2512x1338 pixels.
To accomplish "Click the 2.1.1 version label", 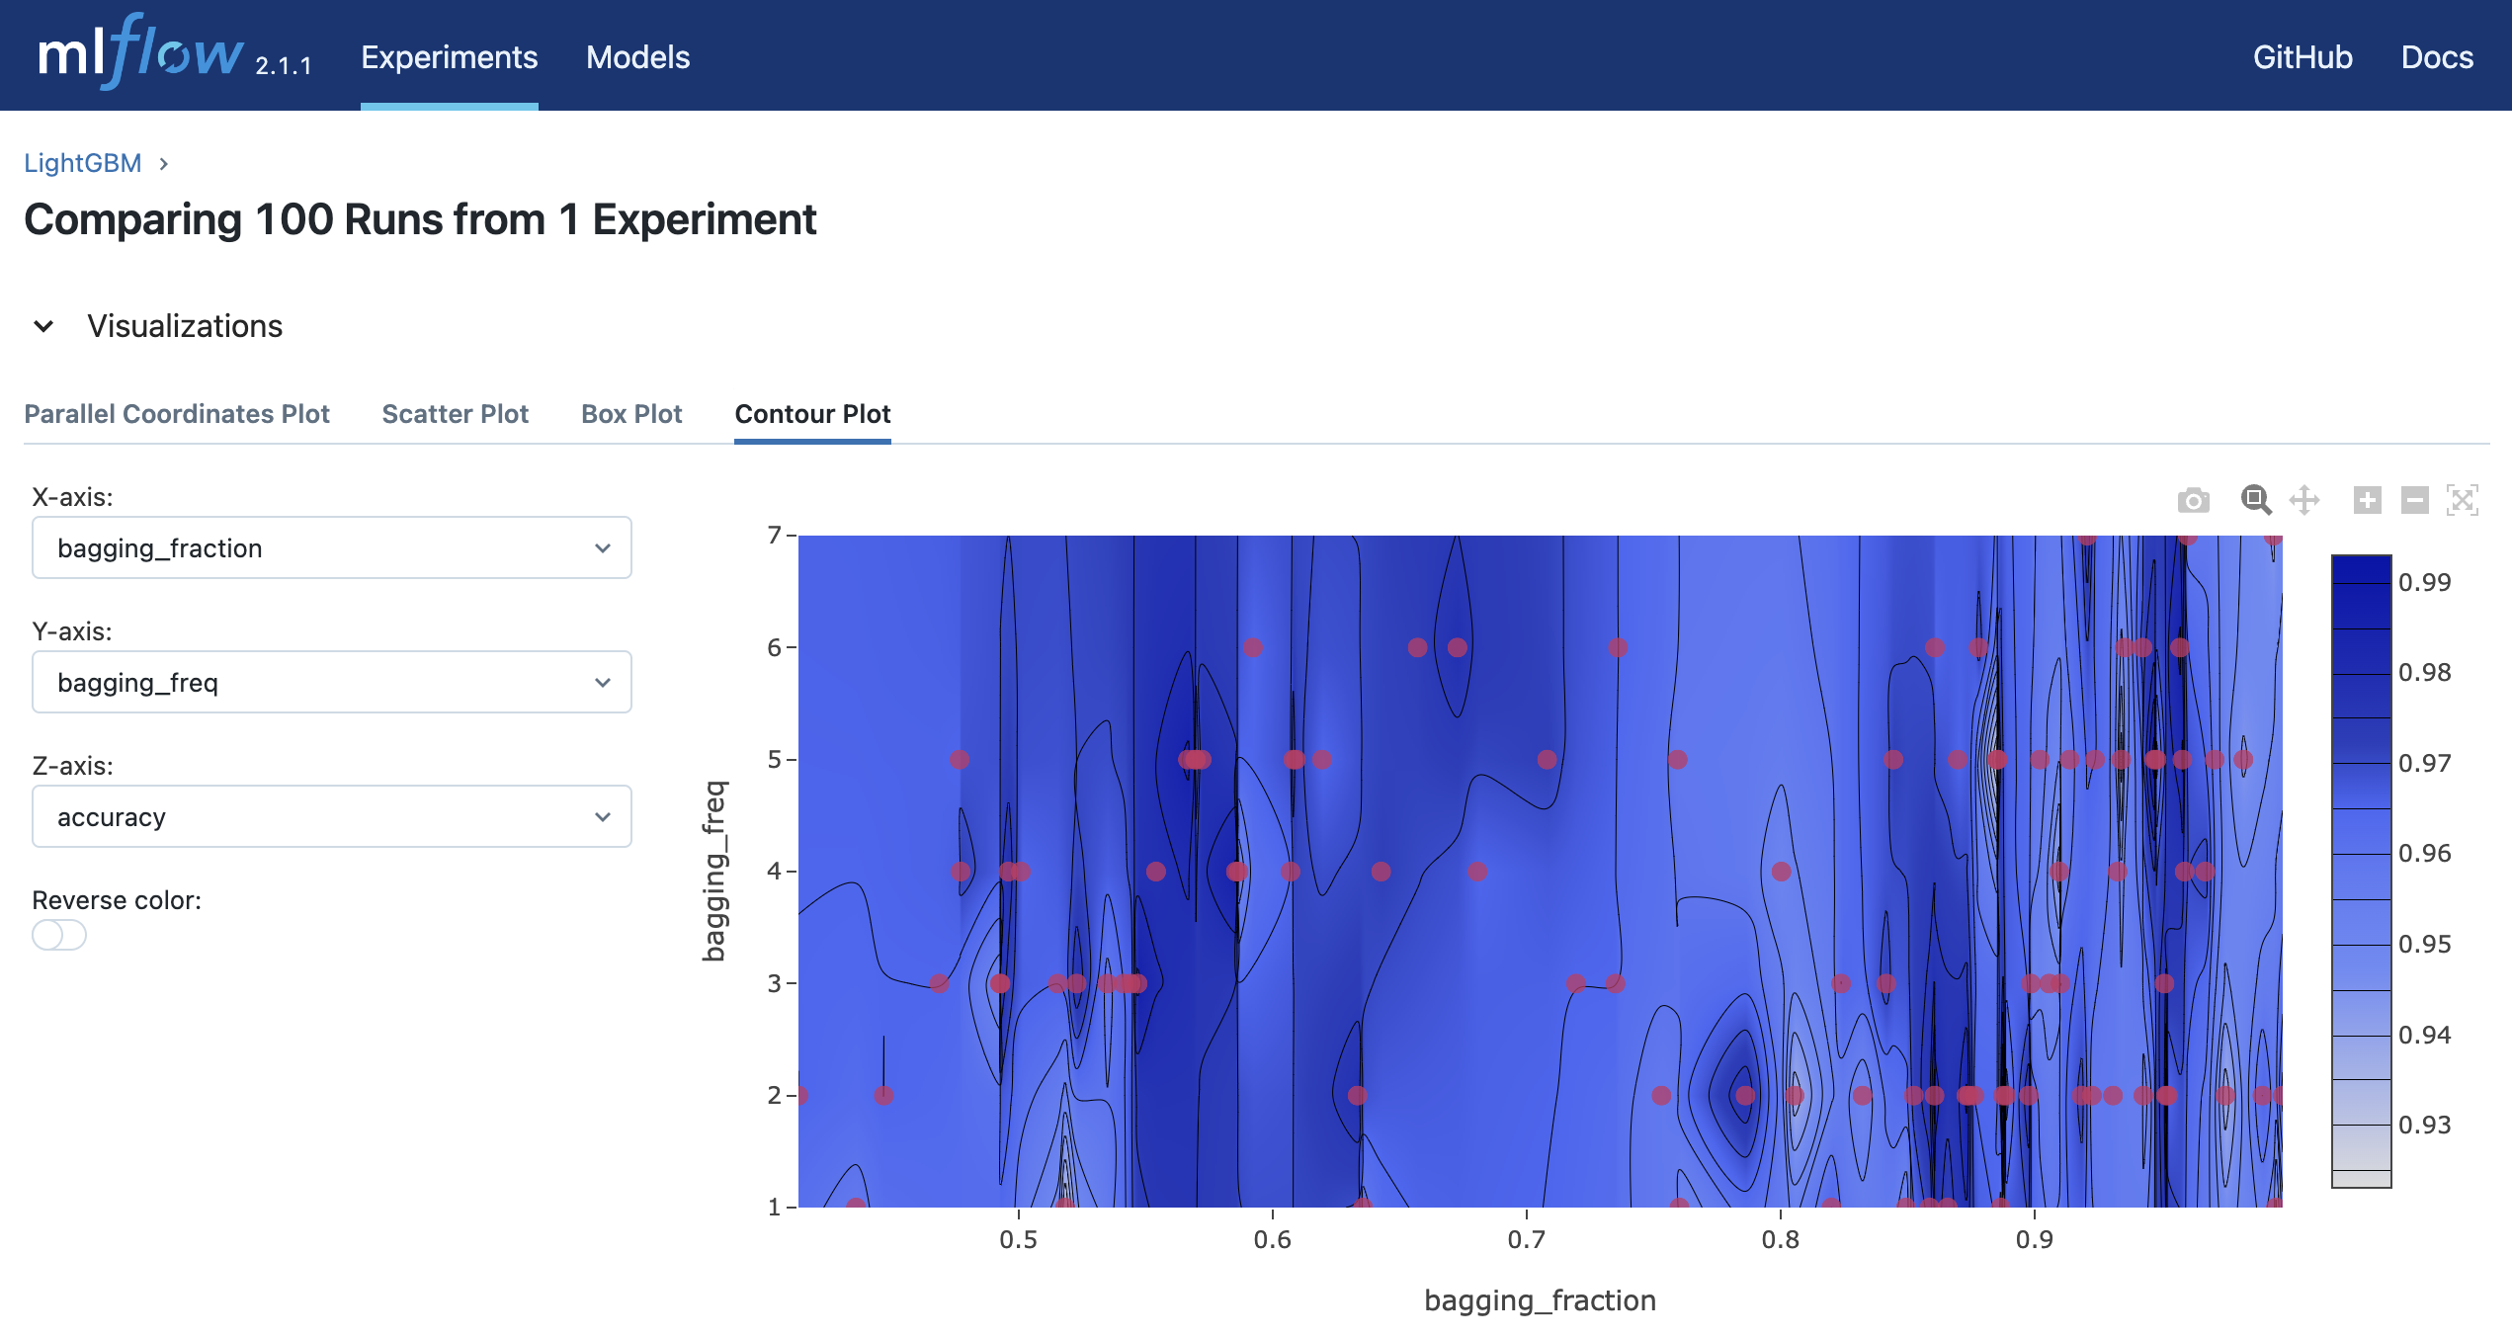I will coord(284,66).
